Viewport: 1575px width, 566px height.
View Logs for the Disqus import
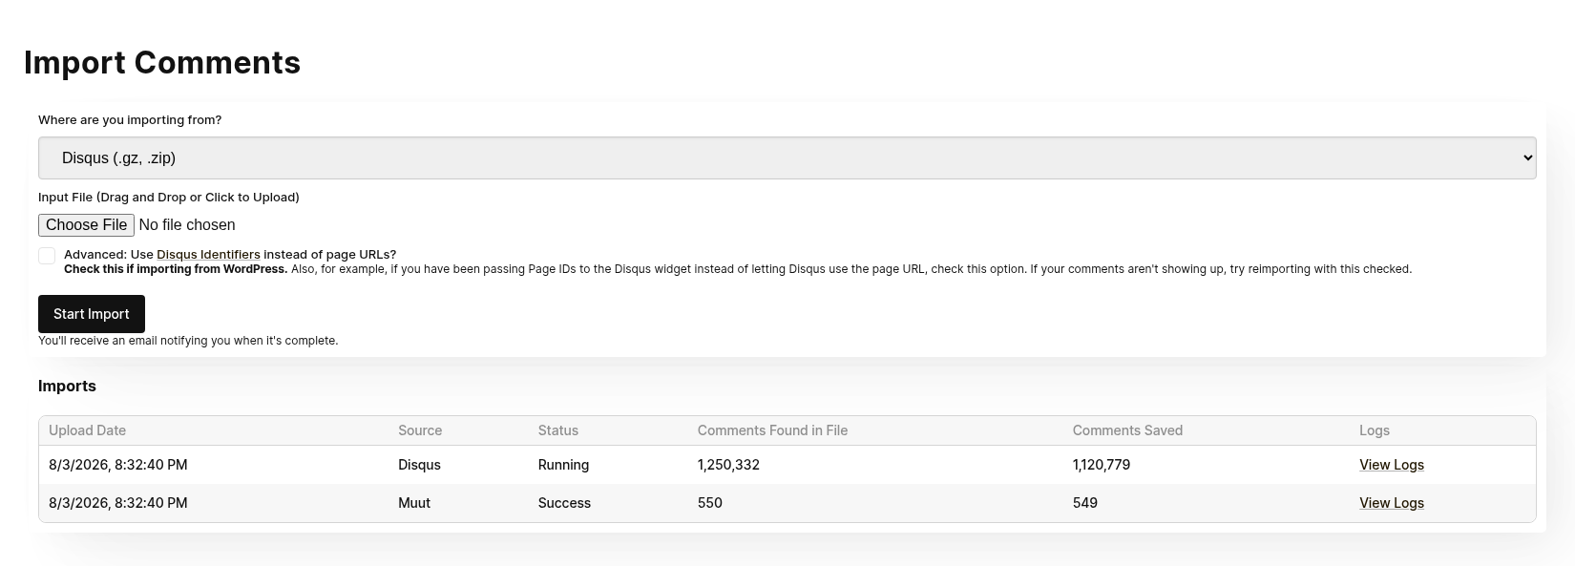(1392, 465)
